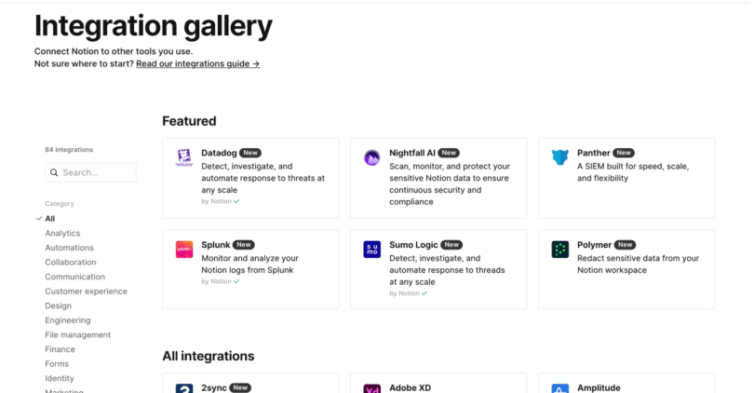Screen dimensions: 754x393
Task: Open the integrations guide link
Action: (197, 64)
